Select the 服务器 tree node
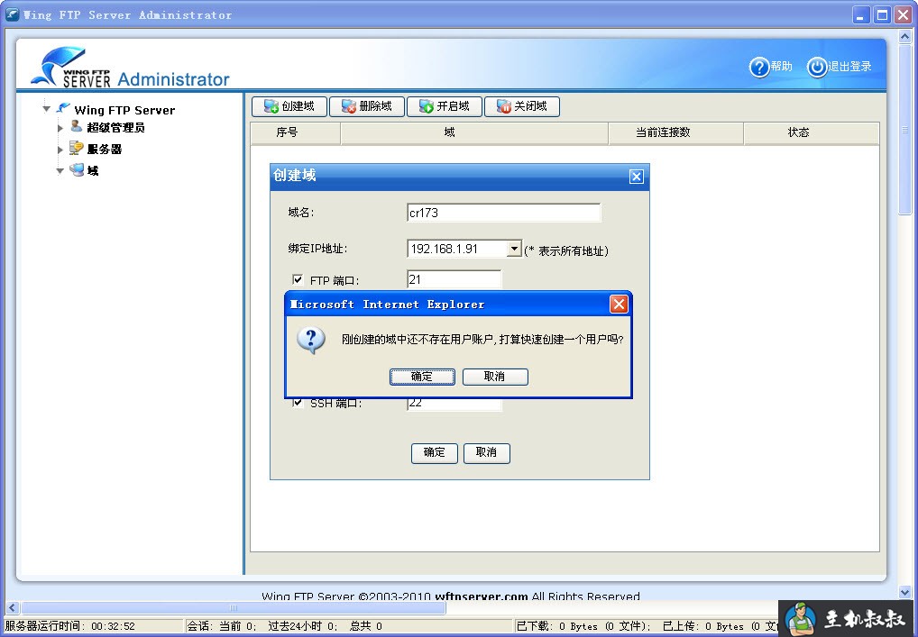The height and width of the screenshot is (637, 918). 105,150
